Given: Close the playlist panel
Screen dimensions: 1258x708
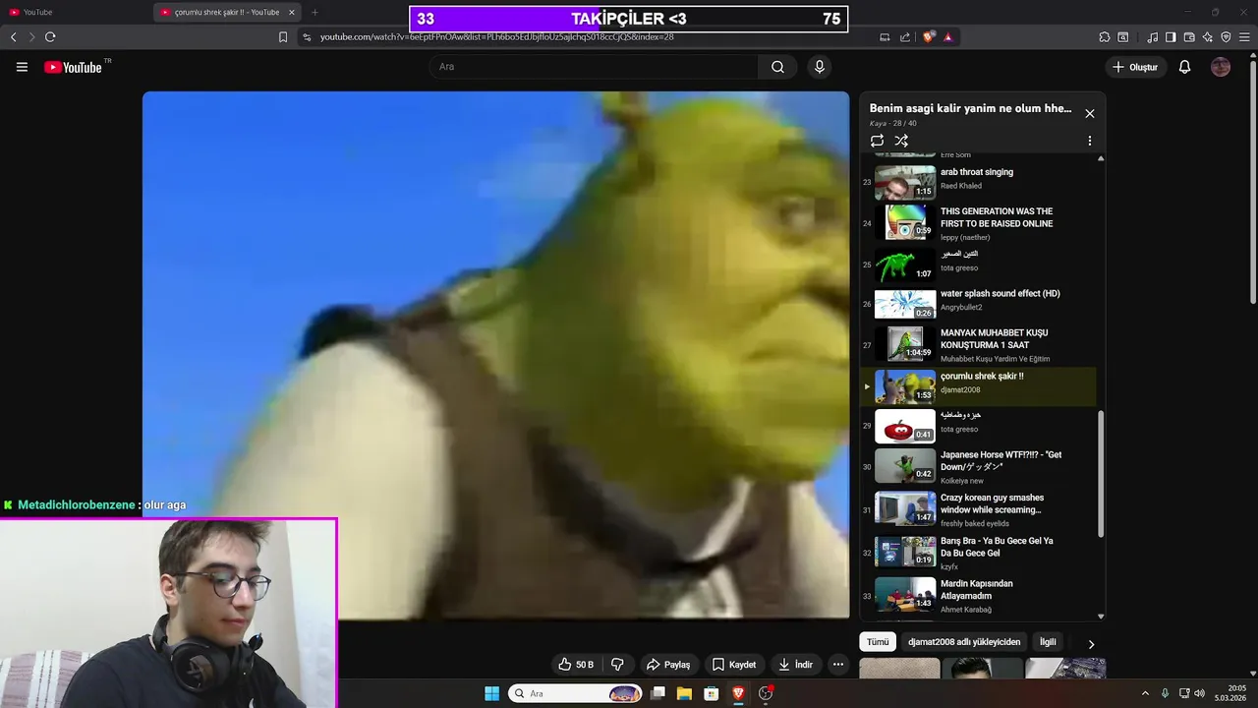Looking at the screenshot, I should pyautogui.click(x=1089, y=113).
